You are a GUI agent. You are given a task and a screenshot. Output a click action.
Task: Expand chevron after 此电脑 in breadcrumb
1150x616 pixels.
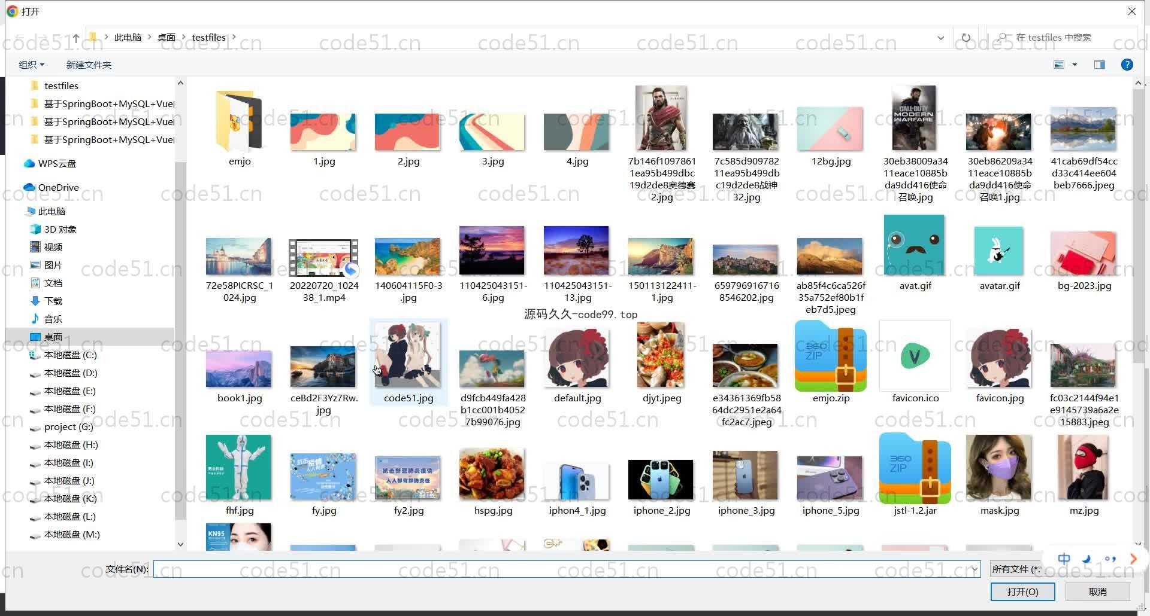tap(150, 37)
